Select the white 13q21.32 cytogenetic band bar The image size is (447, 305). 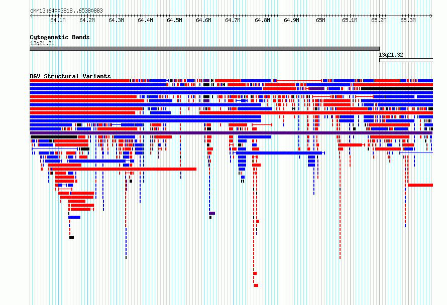(x=406, y=60)
